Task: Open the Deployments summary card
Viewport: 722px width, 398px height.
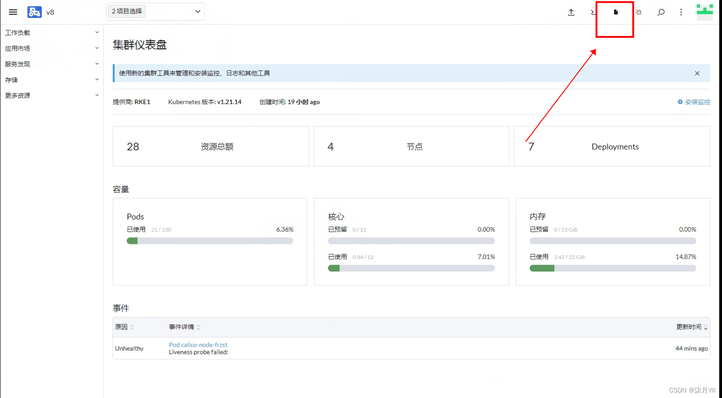Action: coord(612,146)
